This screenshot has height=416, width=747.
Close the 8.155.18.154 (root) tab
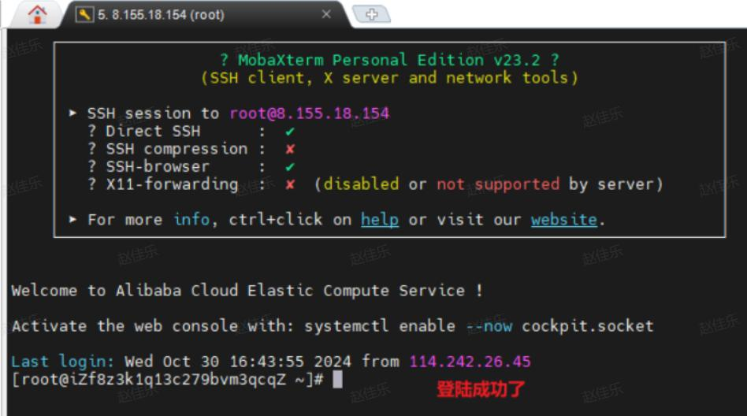tap(326, 14)
